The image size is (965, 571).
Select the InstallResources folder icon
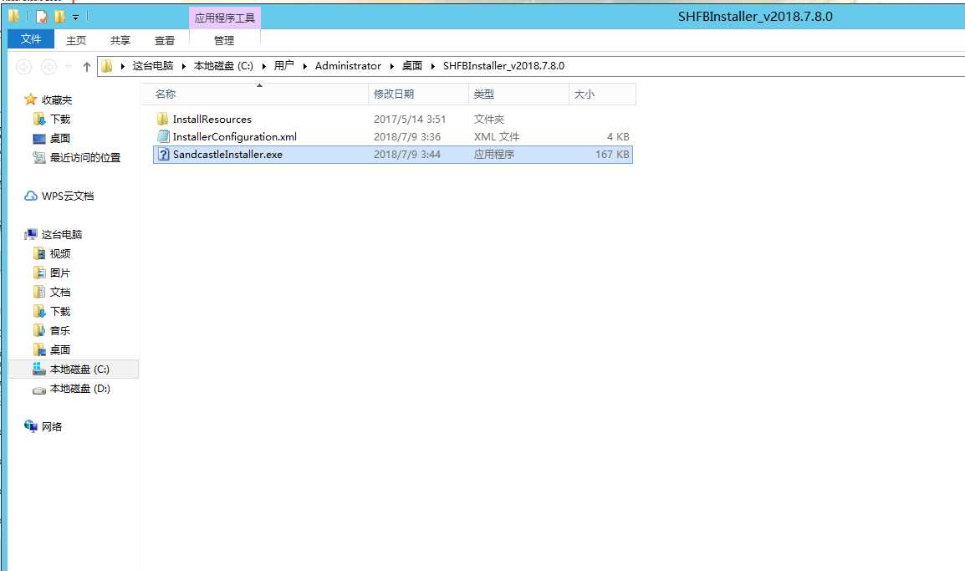point(162,119)
